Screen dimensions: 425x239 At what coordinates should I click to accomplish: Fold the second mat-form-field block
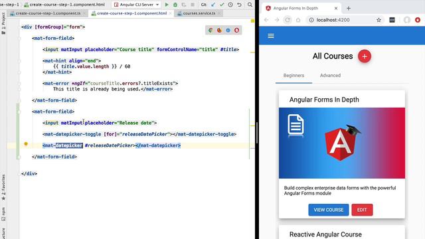click(x=19, y=112)
